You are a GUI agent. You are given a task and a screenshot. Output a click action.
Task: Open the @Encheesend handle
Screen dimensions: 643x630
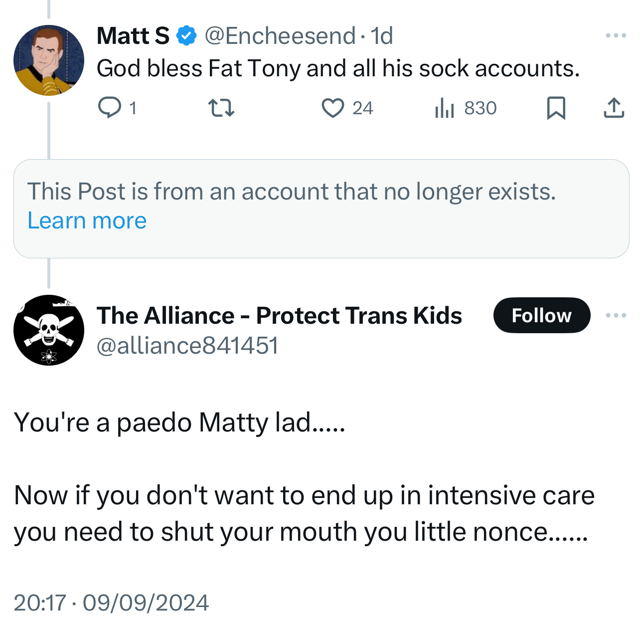[x=280, y=36]
